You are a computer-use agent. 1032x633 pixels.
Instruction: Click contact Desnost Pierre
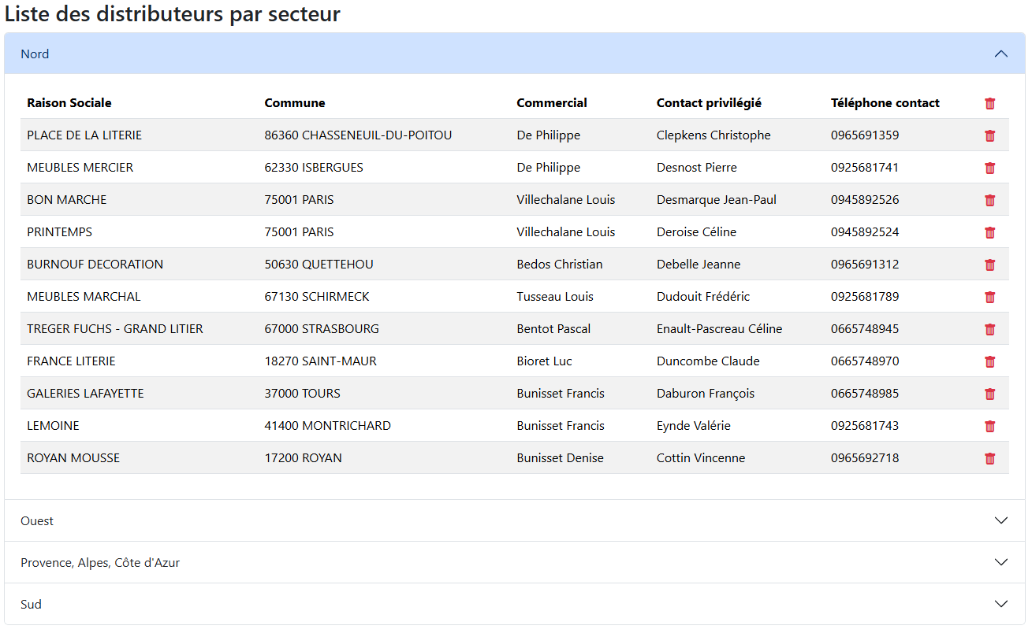coord(697,167)
